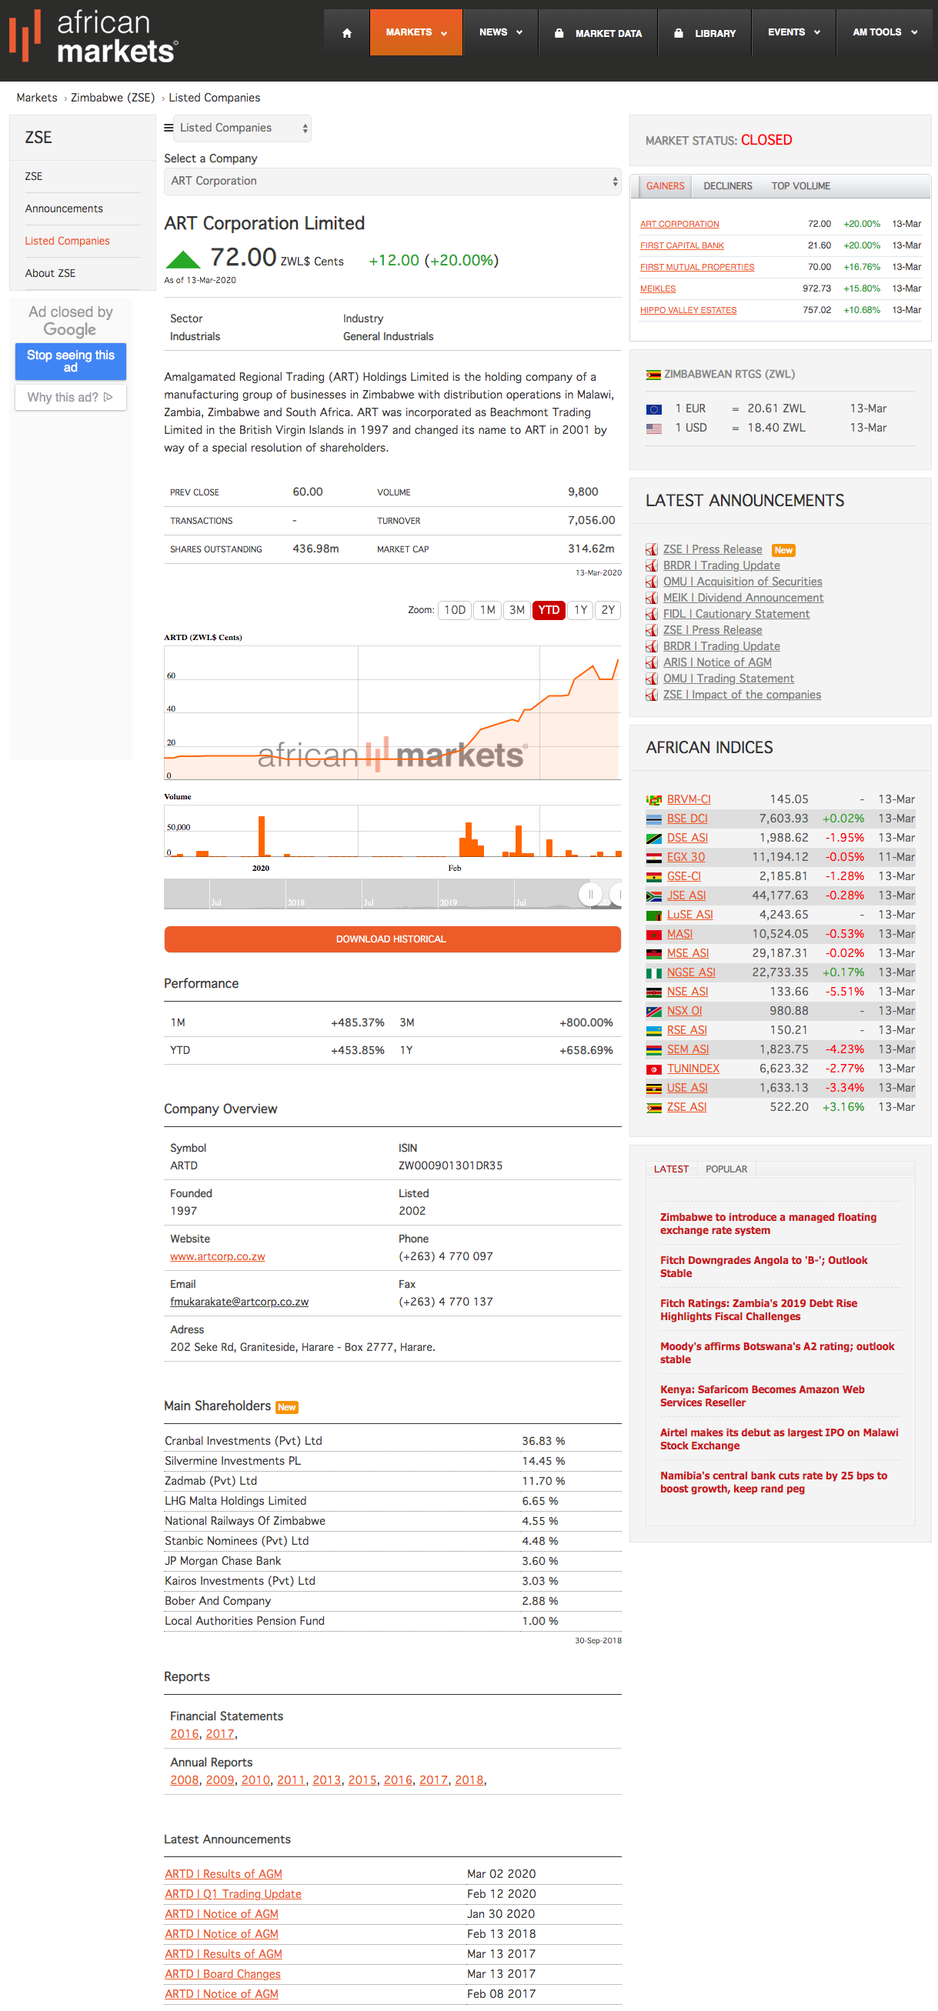Open the AM Tools dropdown

coord(885,33)
